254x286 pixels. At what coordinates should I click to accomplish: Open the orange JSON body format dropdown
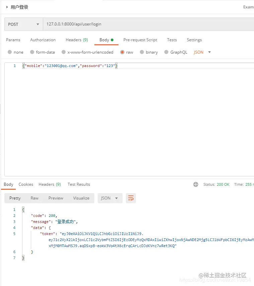(202, 52)
